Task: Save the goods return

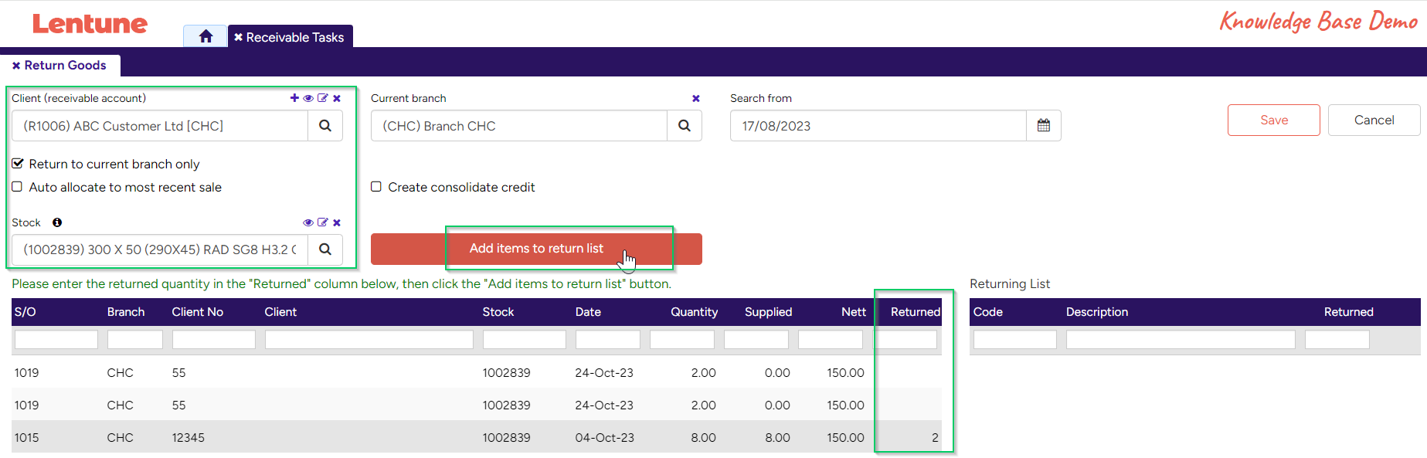Action: click(x=1274, y=120)
